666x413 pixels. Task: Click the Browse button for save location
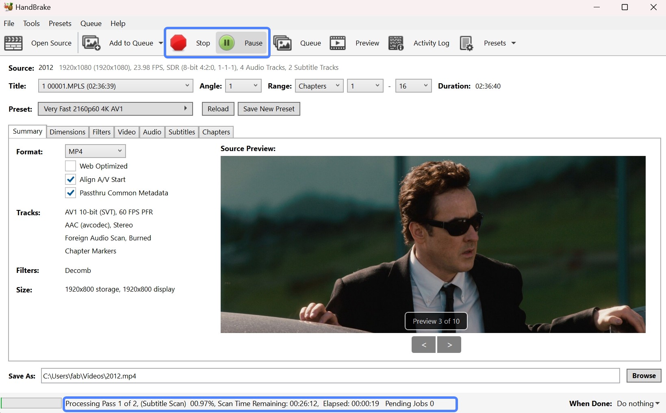click(643, 376)
